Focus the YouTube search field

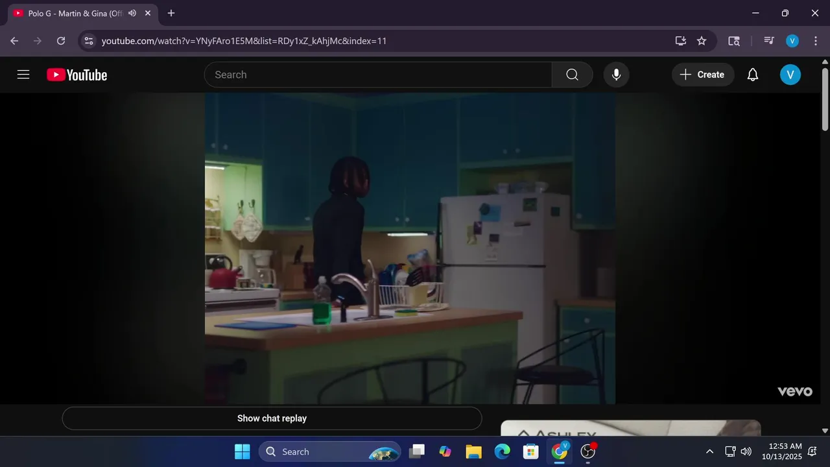(x=378, y=75)
